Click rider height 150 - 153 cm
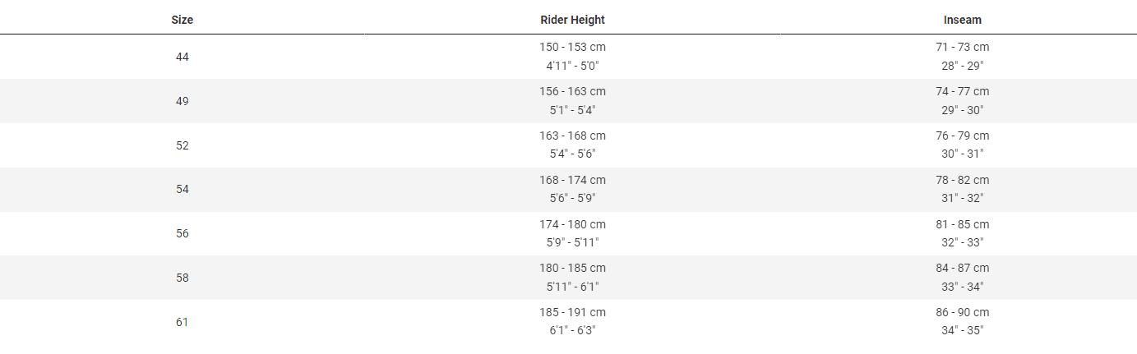The height and width of the screenshot is (354, 1137). [572, 48]
